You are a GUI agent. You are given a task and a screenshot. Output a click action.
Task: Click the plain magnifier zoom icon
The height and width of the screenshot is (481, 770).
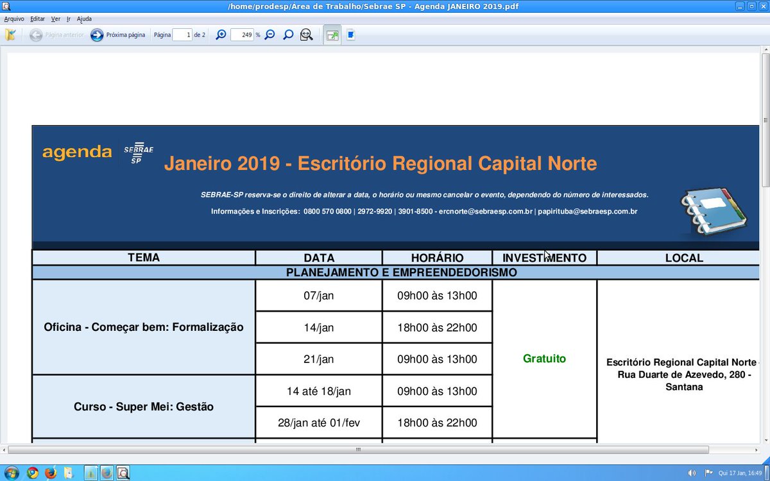(x=288, y=35)
